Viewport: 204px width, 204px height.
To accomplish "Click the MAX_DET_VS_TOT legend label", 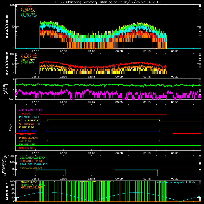I will pyautogui.click(x=32, y=187).
